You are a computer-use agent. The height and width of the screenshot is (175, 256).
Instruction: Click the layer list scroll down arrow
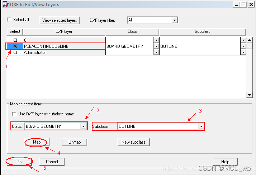click(x=249, y=95)
